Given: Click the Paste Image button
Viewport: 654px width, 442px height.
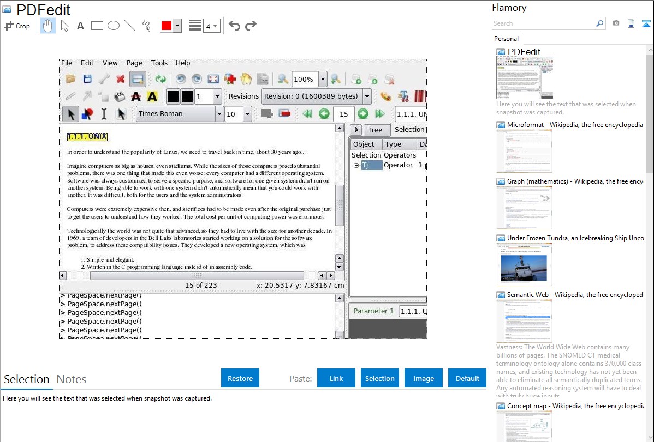Looking at the screenshot, I should point(423,378).
